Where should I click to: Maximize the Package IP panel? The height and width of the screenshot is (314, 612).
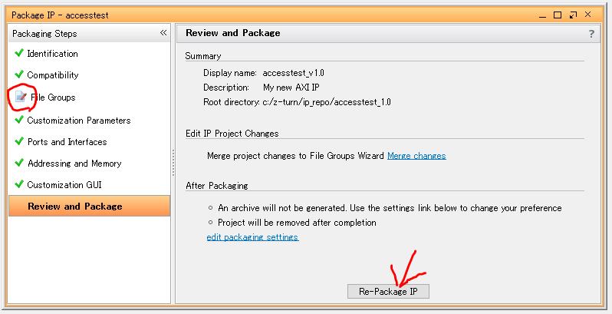pyautogui.click(x=558, y=14)
